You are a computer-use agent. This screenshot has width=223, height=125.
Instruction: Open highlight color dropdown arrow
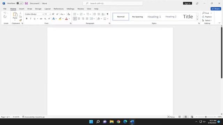(x=63, y=19)
